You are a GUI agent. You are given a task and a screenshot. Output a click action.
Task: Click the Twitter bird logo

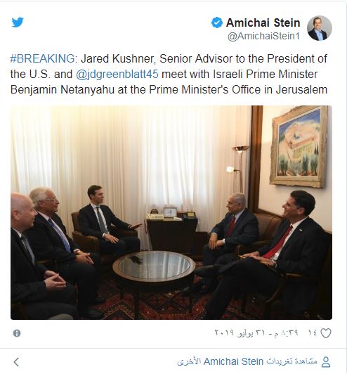coord(18,22)
